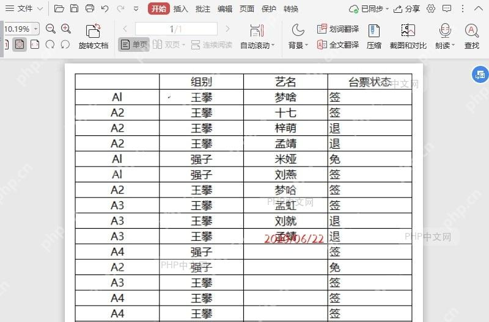Click the red date stamp text
This screenshot has width=489, height=322.
point(294,238)
